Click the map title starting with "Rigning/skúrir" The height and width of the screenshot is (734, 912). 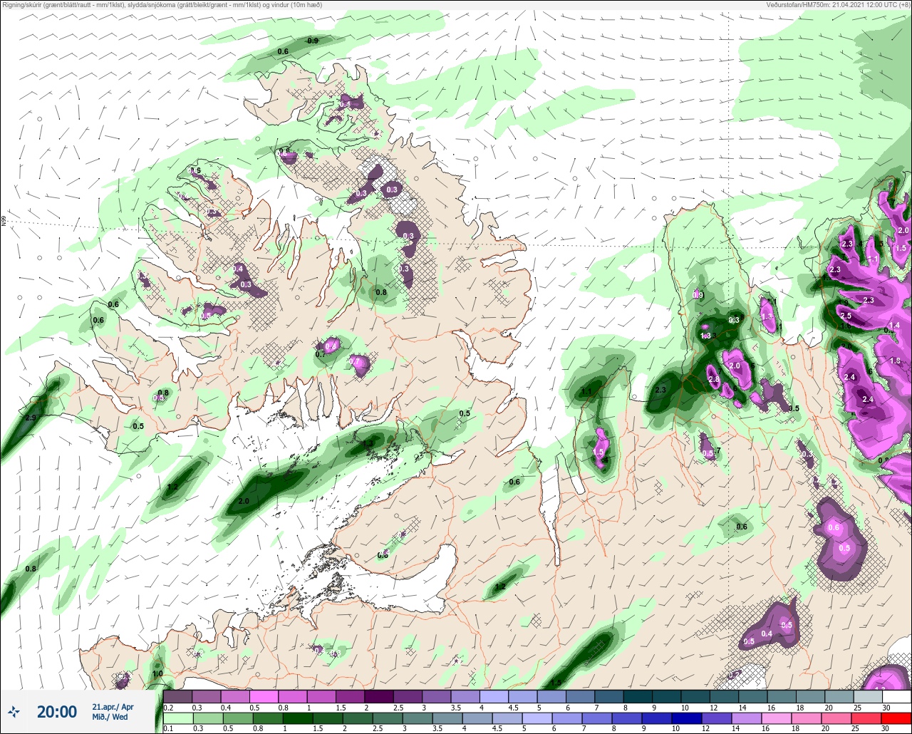[162, 5]
